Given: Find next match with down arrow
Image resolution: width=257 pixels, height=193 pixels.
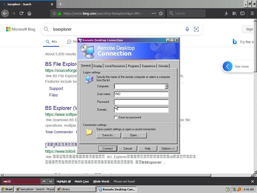Looking at the screenshot, I should point(51,181).
